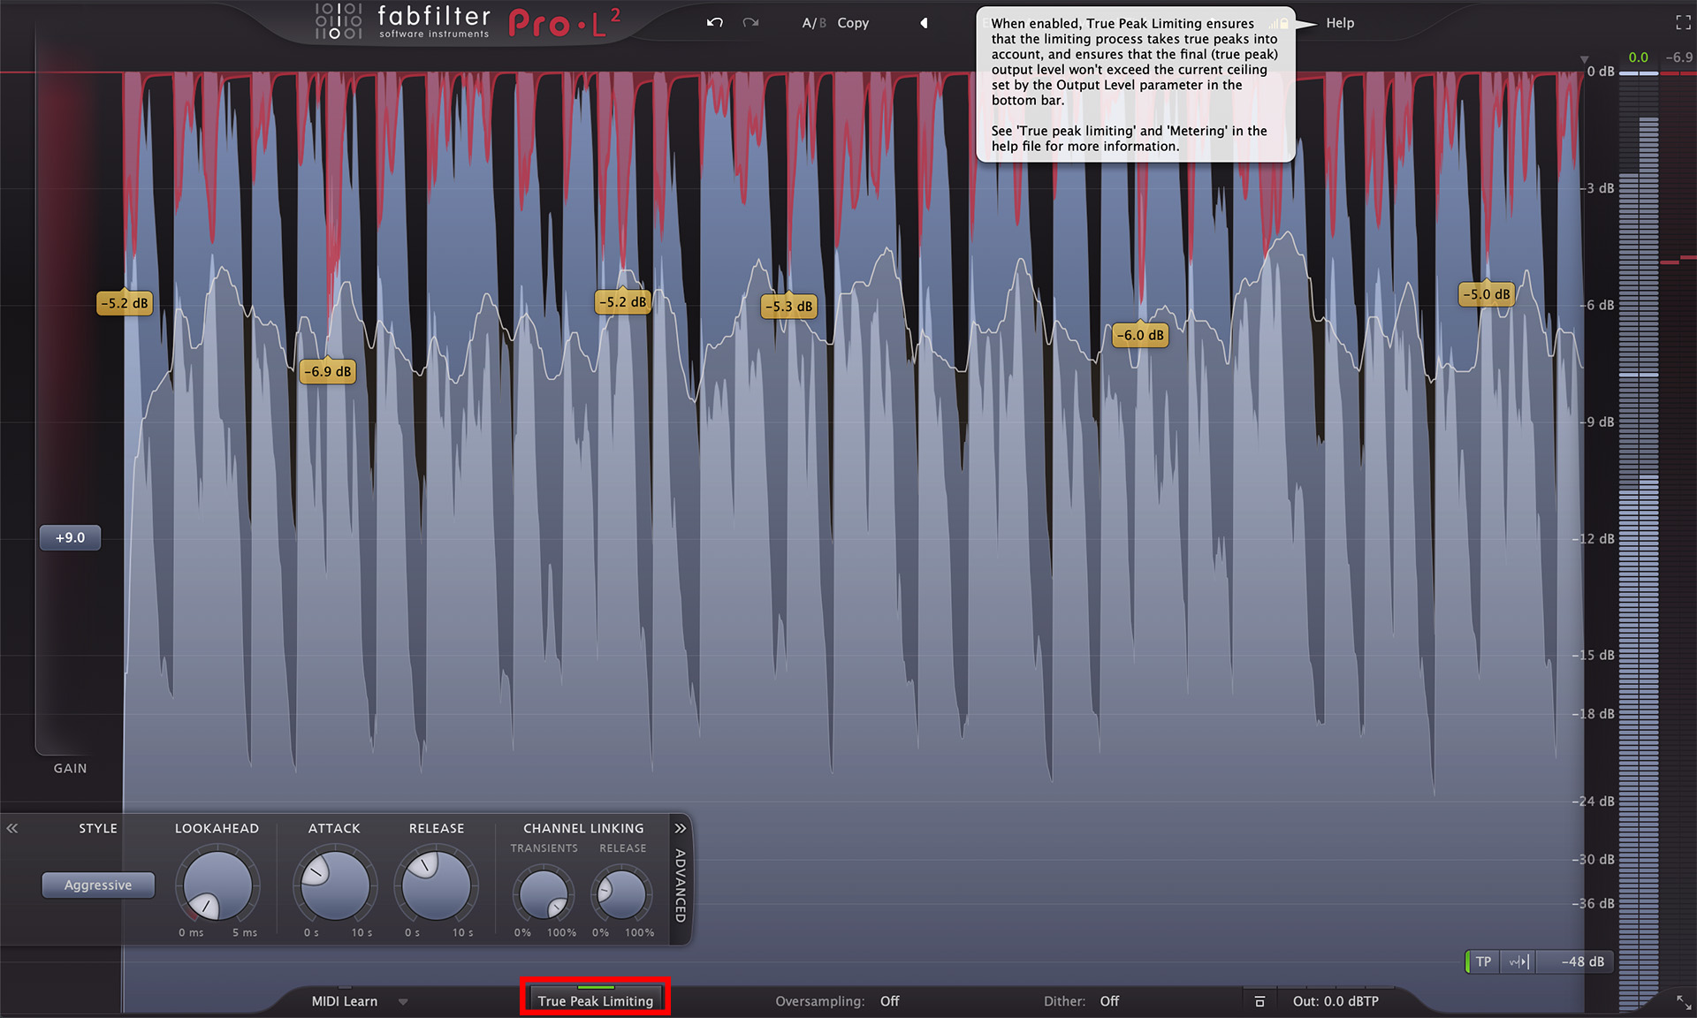
Task: Click the -6.9 dB peak label on waveform
Action: point(328,371)
